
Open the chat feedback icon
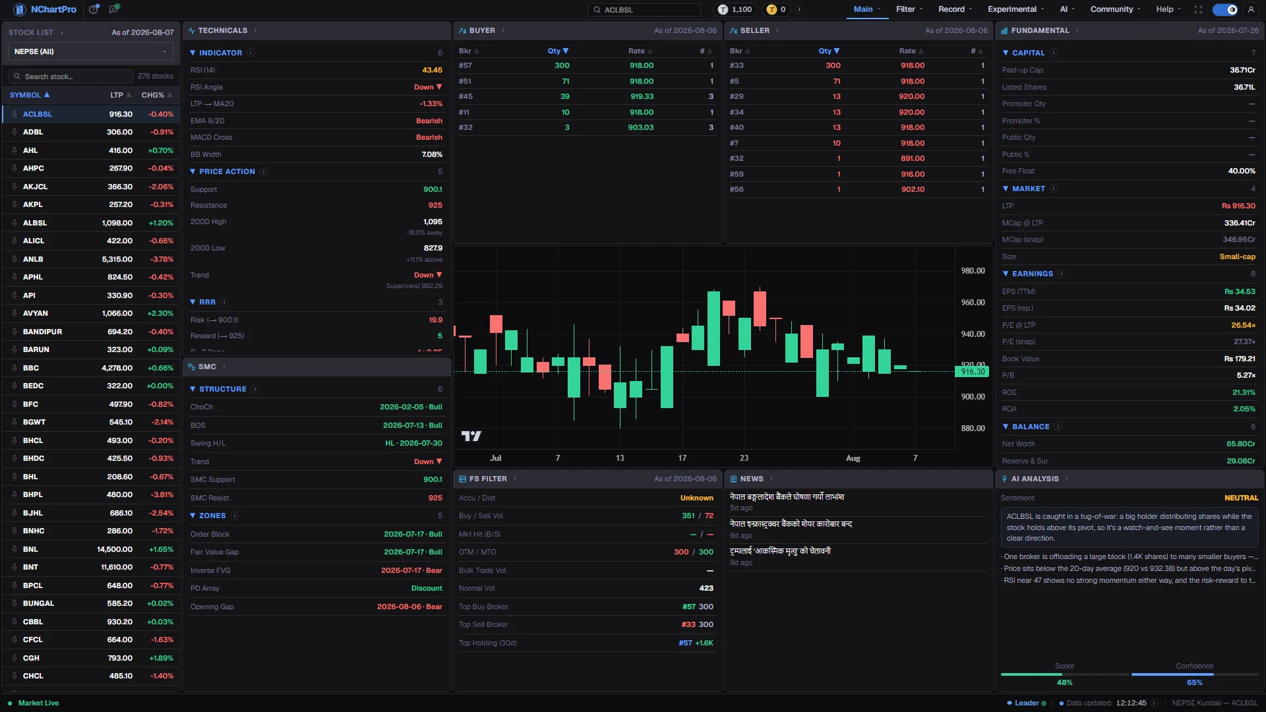point(114,9)
